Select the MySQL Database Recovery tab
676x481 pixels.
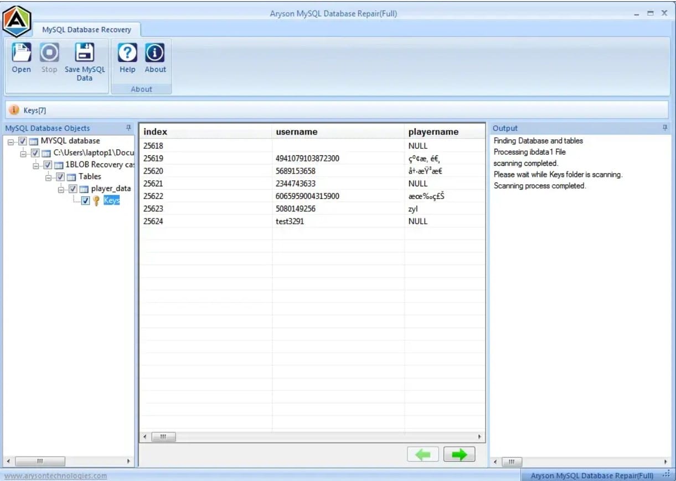point(87,30)
